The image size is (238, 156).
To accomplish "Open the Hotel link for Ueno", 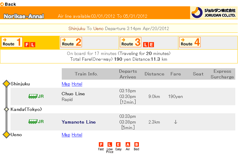I will (x=77, y=135).
